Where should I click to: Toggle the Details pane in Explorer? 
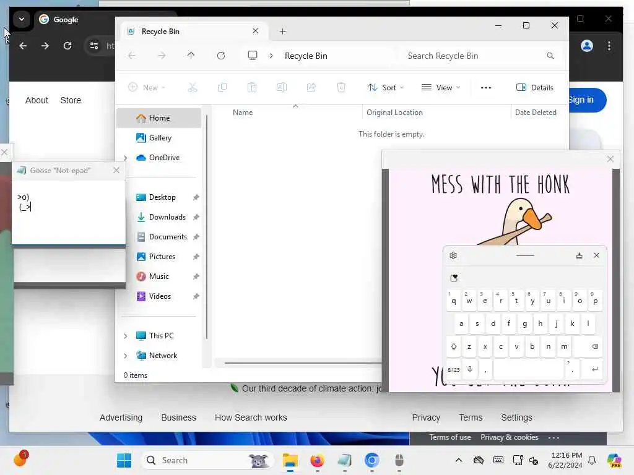pyautogui.click(x=534, y=87)
